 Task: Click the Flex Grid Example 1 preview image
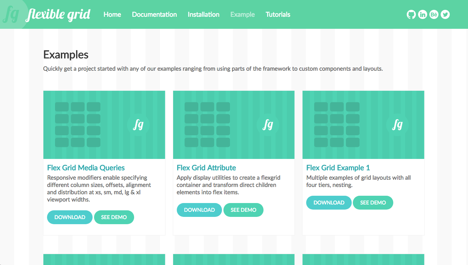tap(363, 125)
